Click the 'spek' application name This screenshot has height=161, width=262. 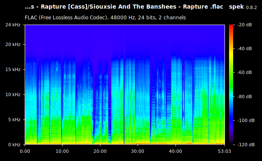(236, 7)
